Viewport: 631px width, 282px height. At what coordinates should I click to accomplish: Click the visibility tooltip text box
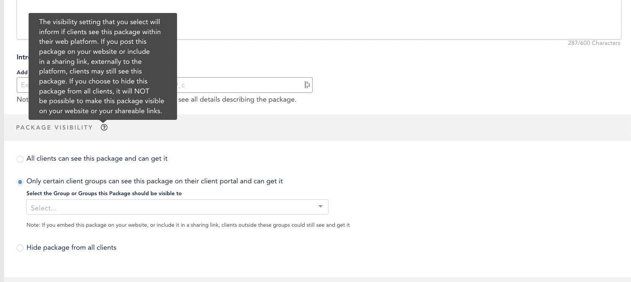102,66
